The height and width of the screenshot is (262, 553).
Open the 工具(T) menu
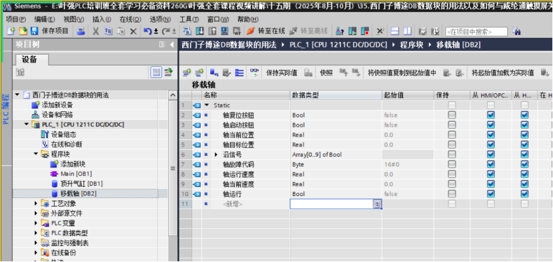[189, 19]
